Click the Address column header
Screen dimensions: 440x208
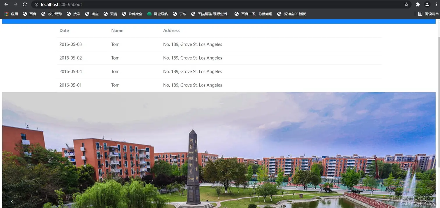[171, 31]
